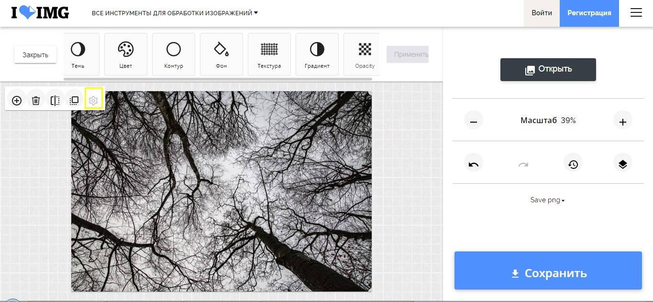Select the Цвет color tool

coord(125,54)
